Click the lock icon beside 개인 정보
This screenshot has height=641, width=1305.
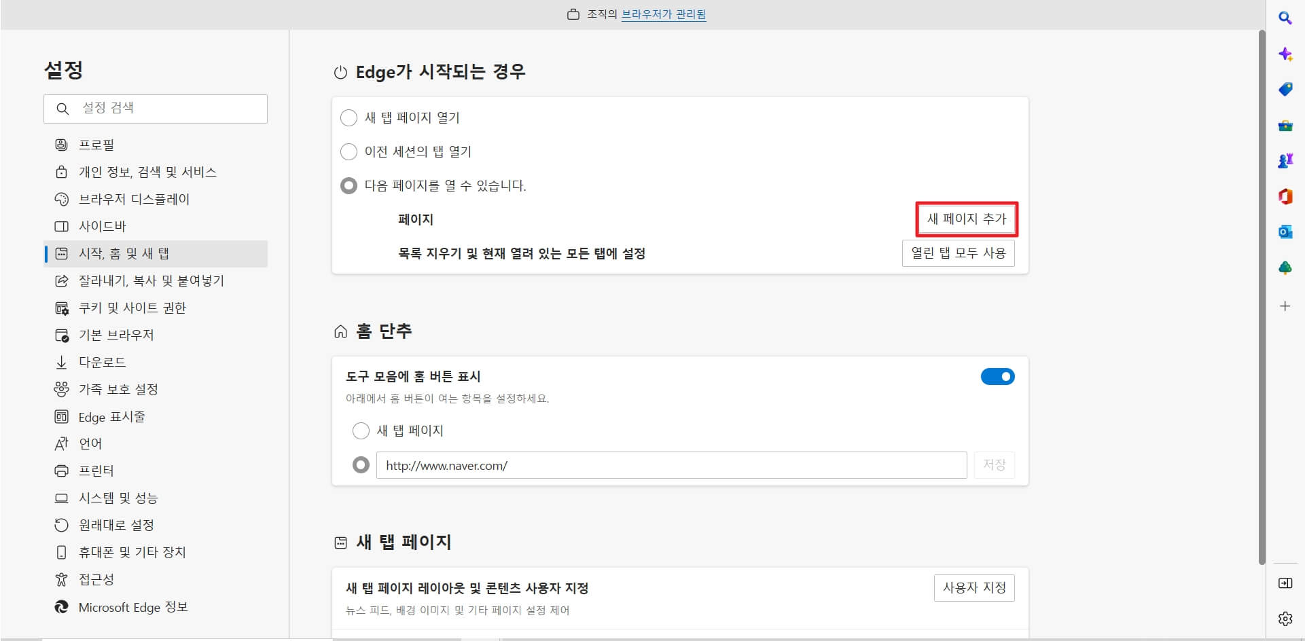coord(61,172)
